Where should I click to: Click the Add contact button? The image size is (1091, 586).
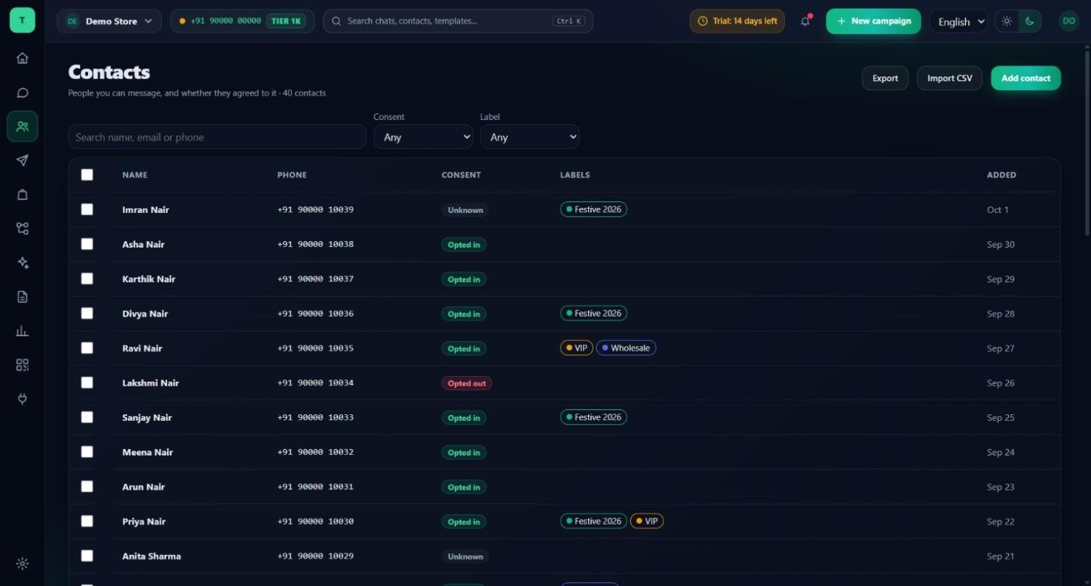coord(1026,78)
